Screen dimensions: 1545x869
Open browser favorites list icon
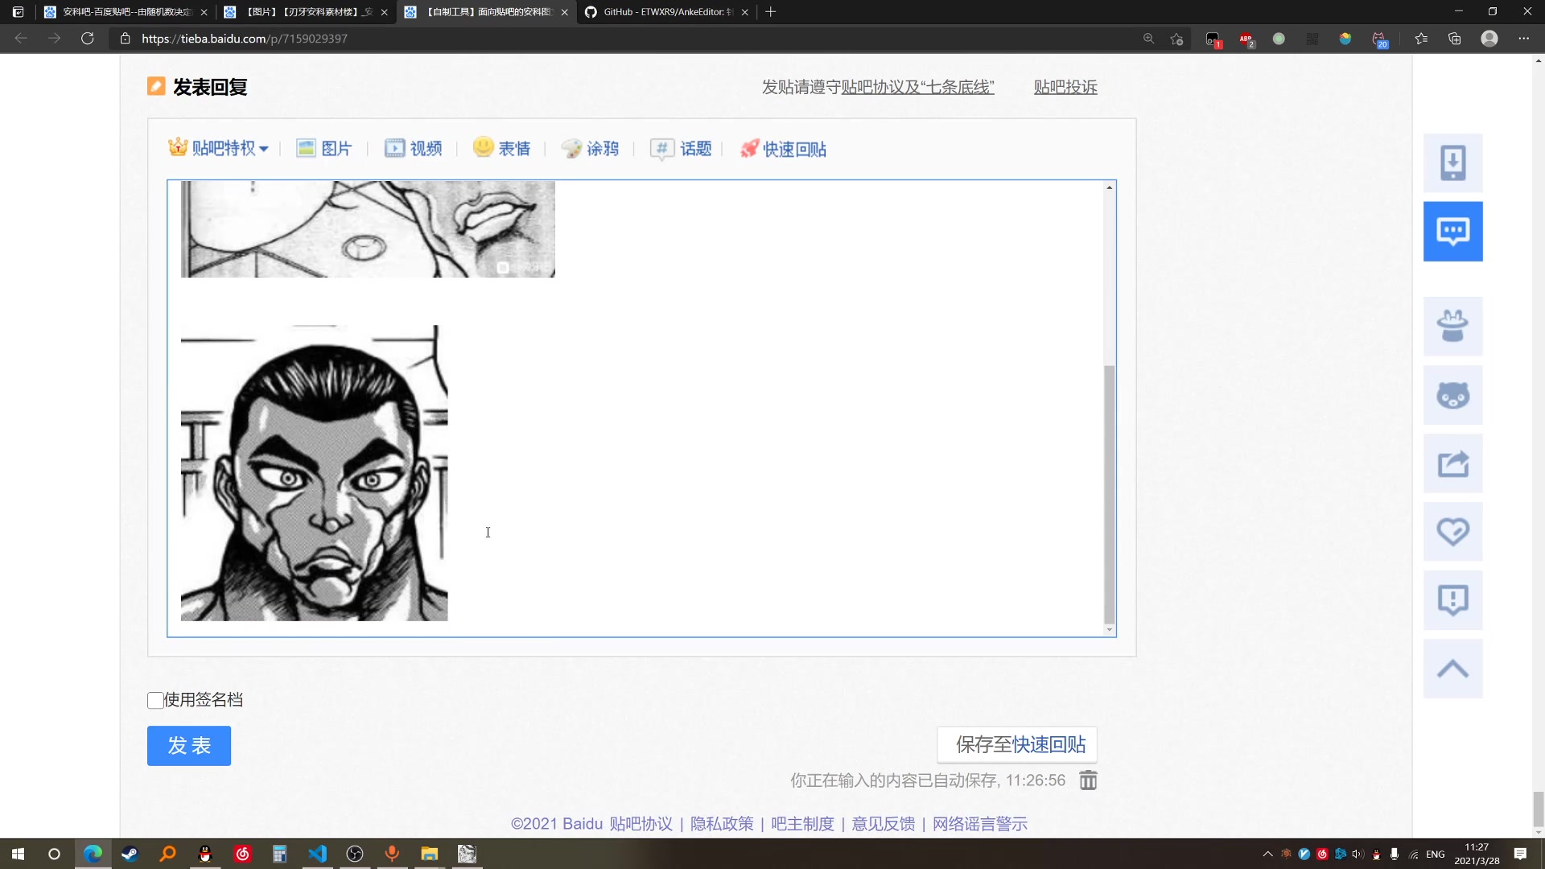click(1421, 39)
